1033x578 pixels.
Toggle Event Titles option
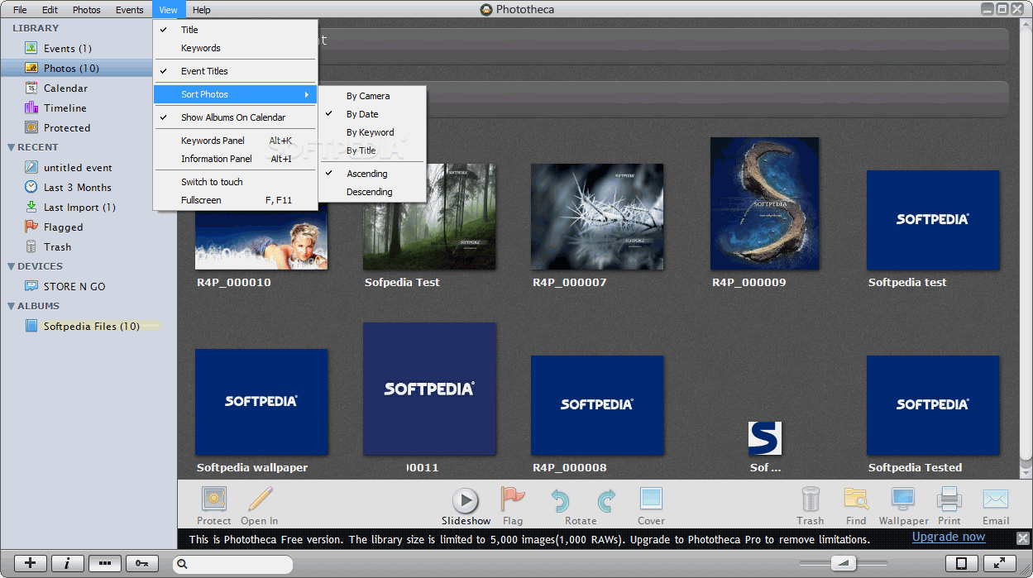tap(235, 71)
